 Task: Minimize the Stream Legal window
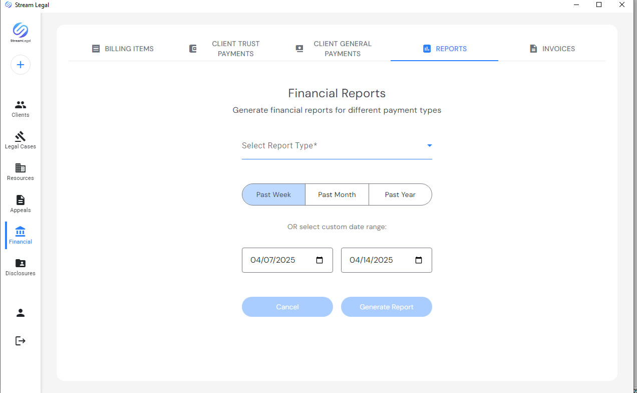[576, 5]
